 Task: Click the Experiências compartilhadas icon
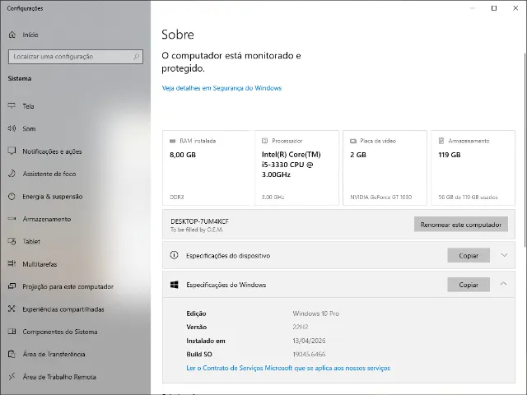click(x=12, y=309)
